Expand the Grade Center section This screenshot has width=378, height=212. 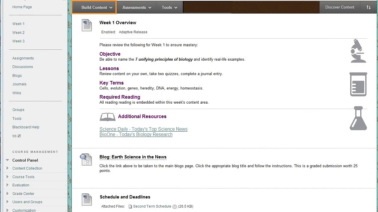tap(7, 194)
